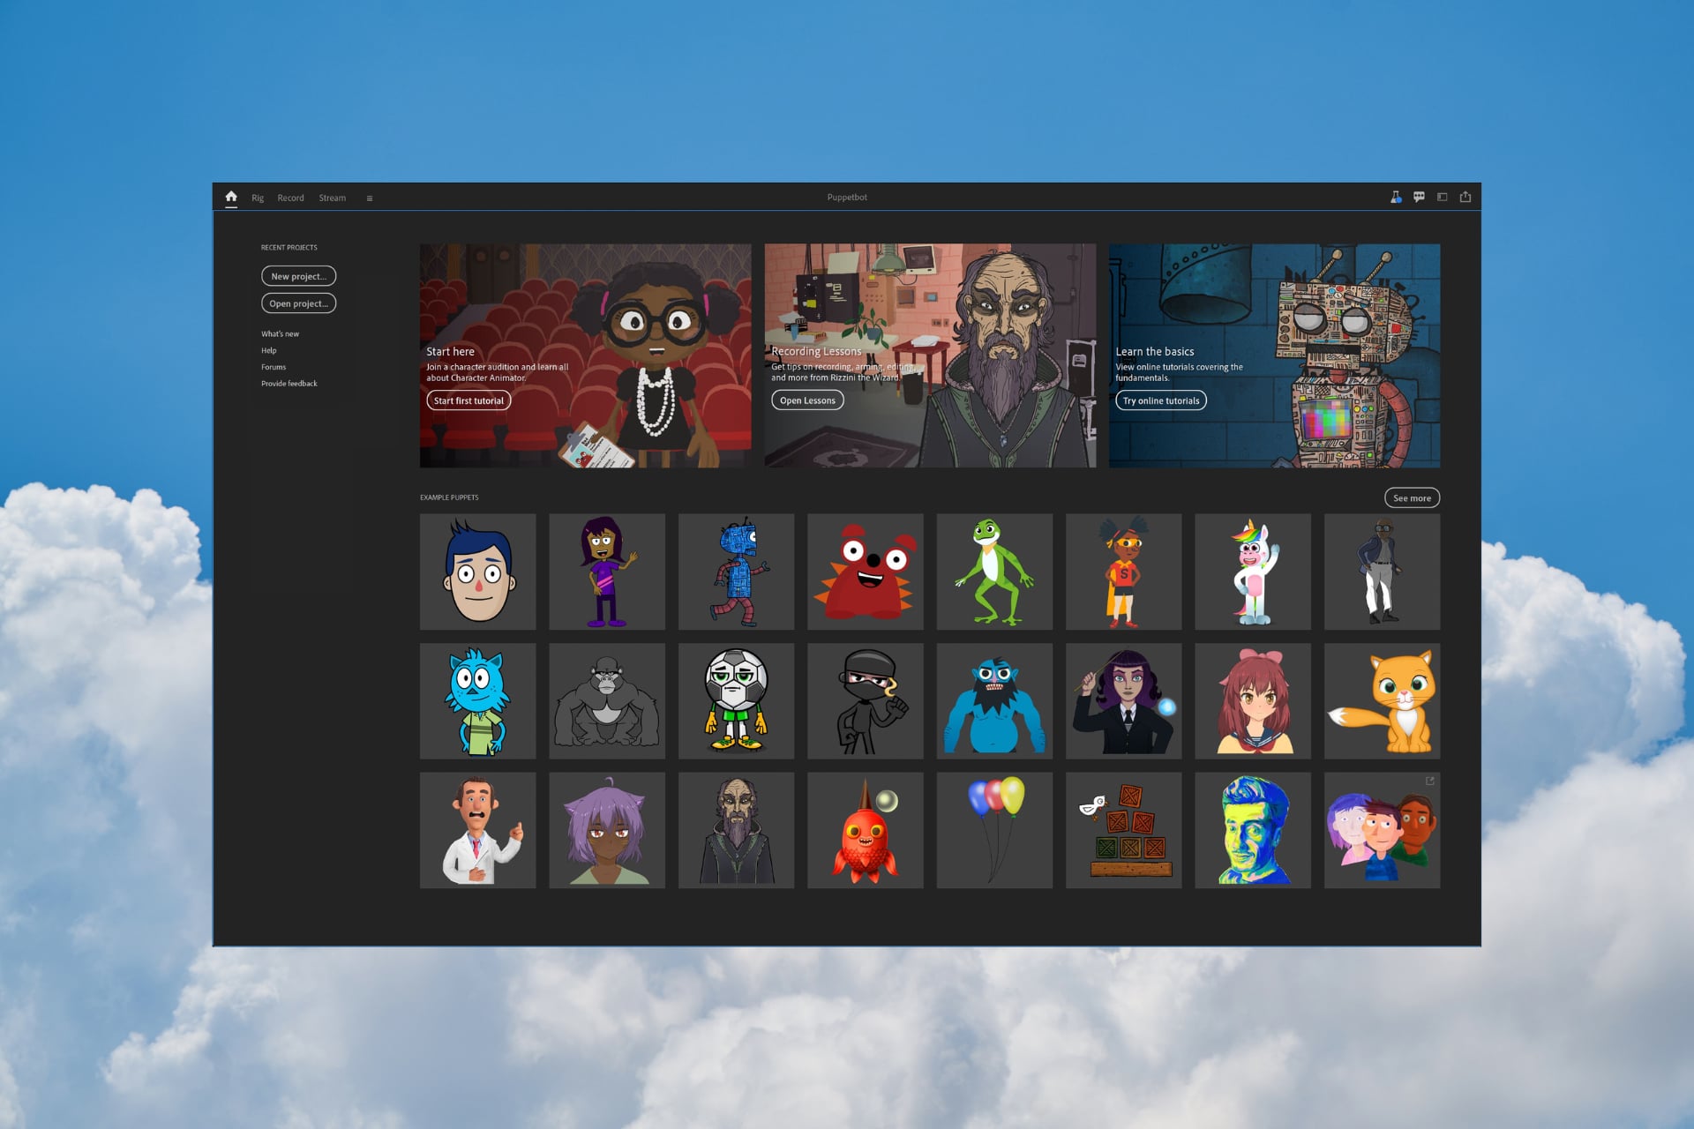Switch to the Record tab
The image size is (1694, 1129).
pos(290,198)
